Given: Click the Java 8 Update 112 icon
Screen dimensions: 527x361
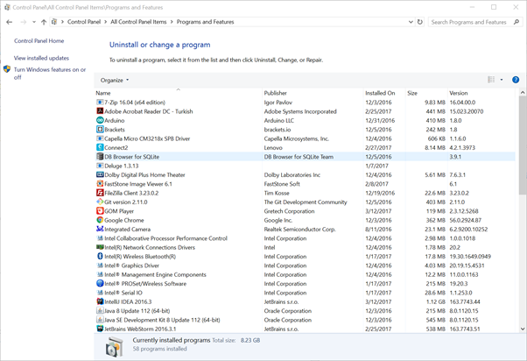Looking at the screenshot, I should [x=100, y=311].
